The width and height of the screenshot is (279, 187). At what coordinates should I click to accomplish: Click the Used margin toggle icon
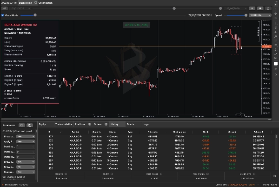tap(161, 174)
